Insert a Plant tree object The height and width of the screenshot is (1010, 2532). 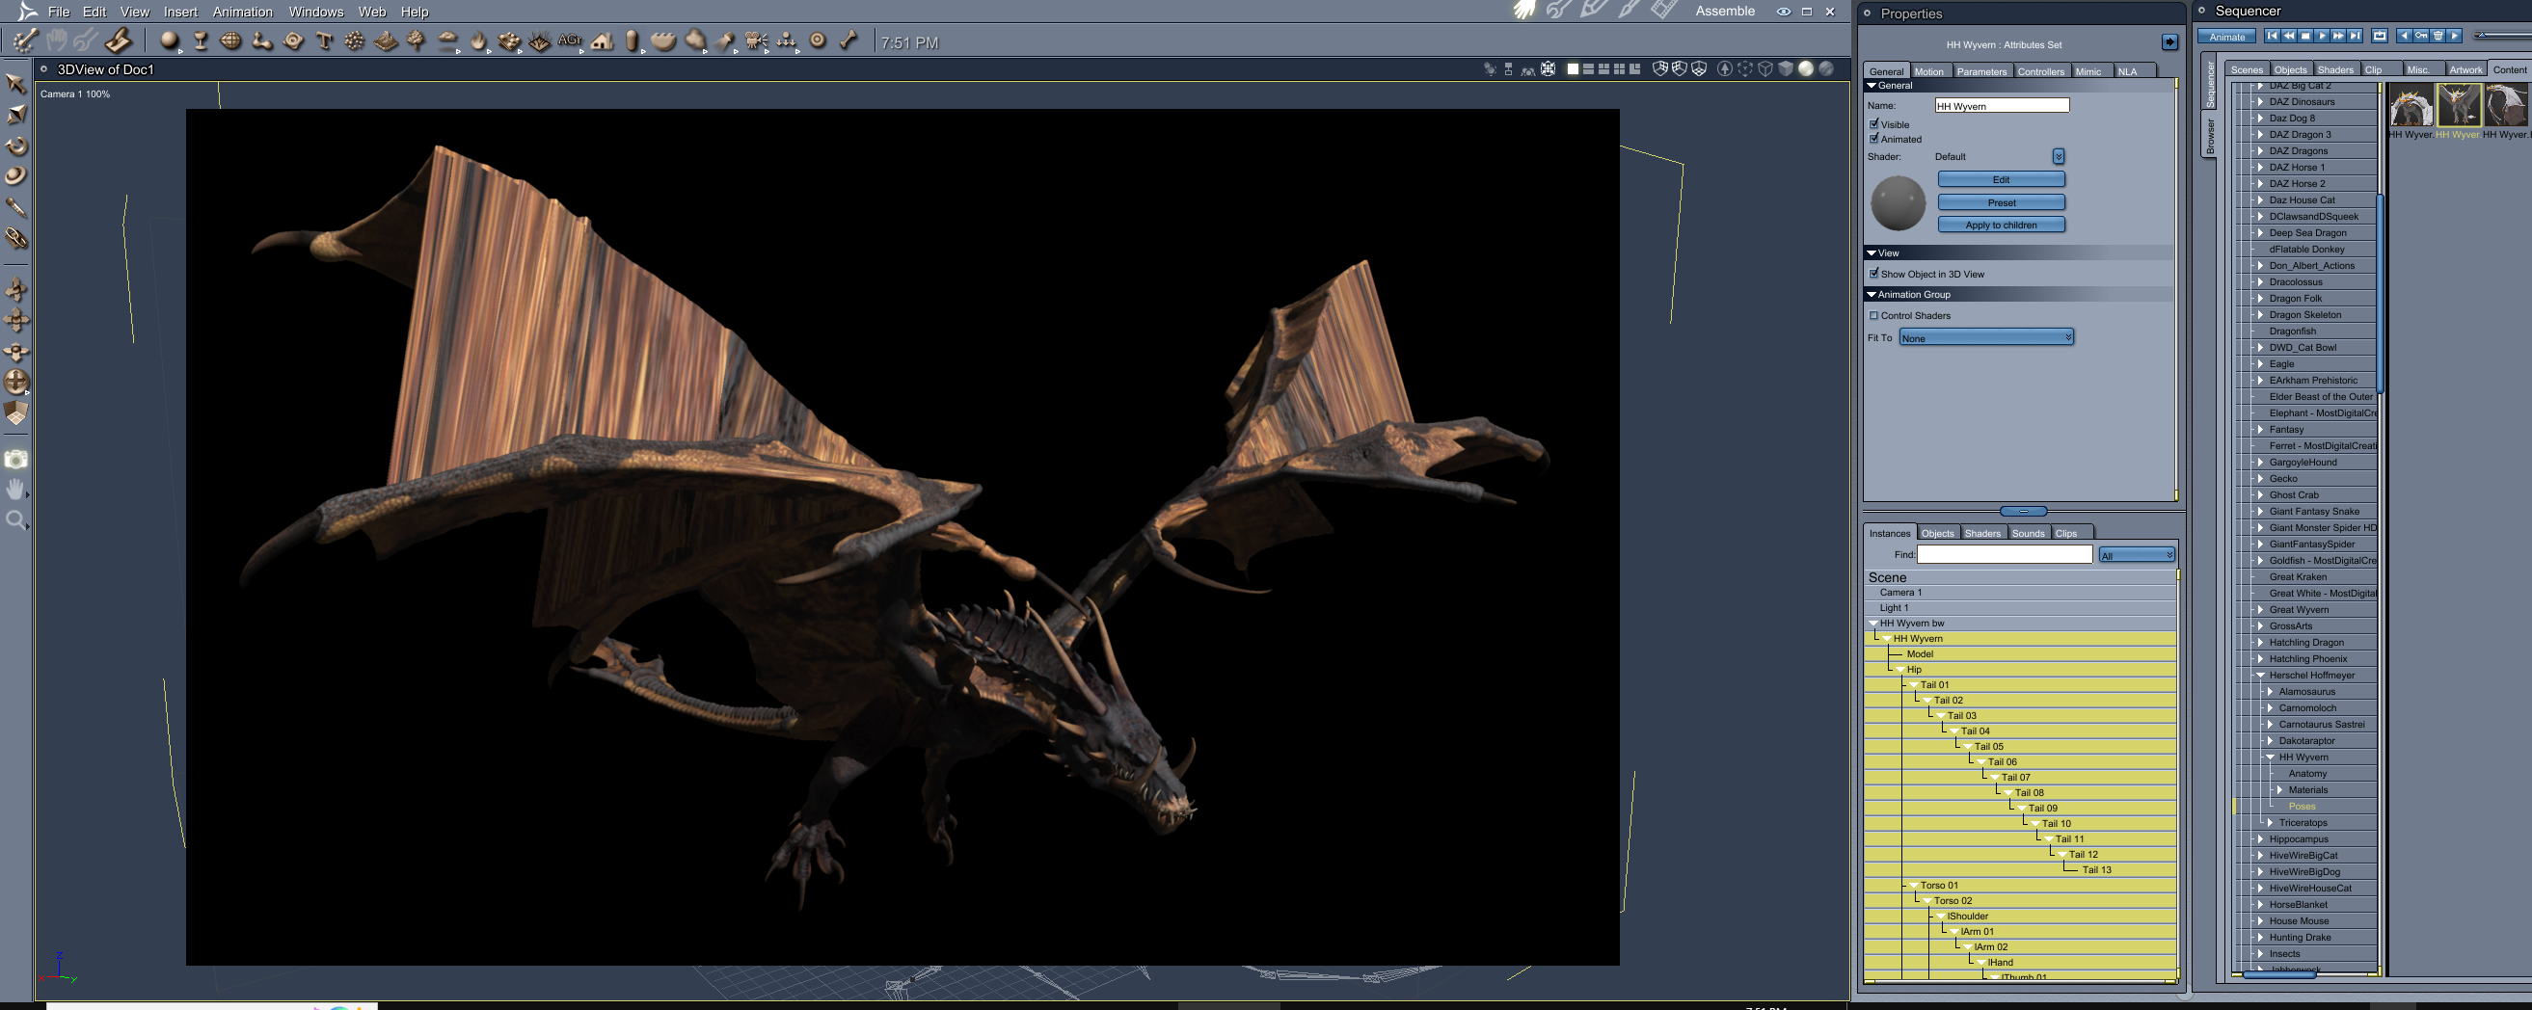coord(417,41)
